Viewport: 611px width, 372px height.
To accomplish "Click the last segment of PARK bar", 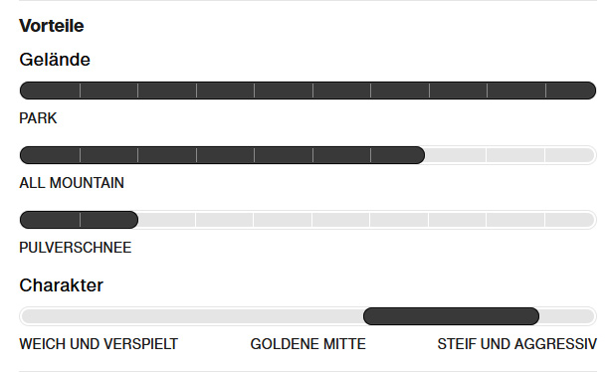I will tap(571, 91).
